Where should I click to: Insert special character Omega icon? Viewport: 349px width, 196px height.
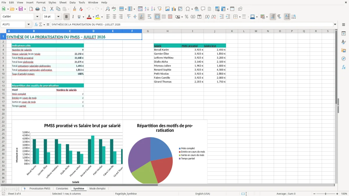point(188,9)
